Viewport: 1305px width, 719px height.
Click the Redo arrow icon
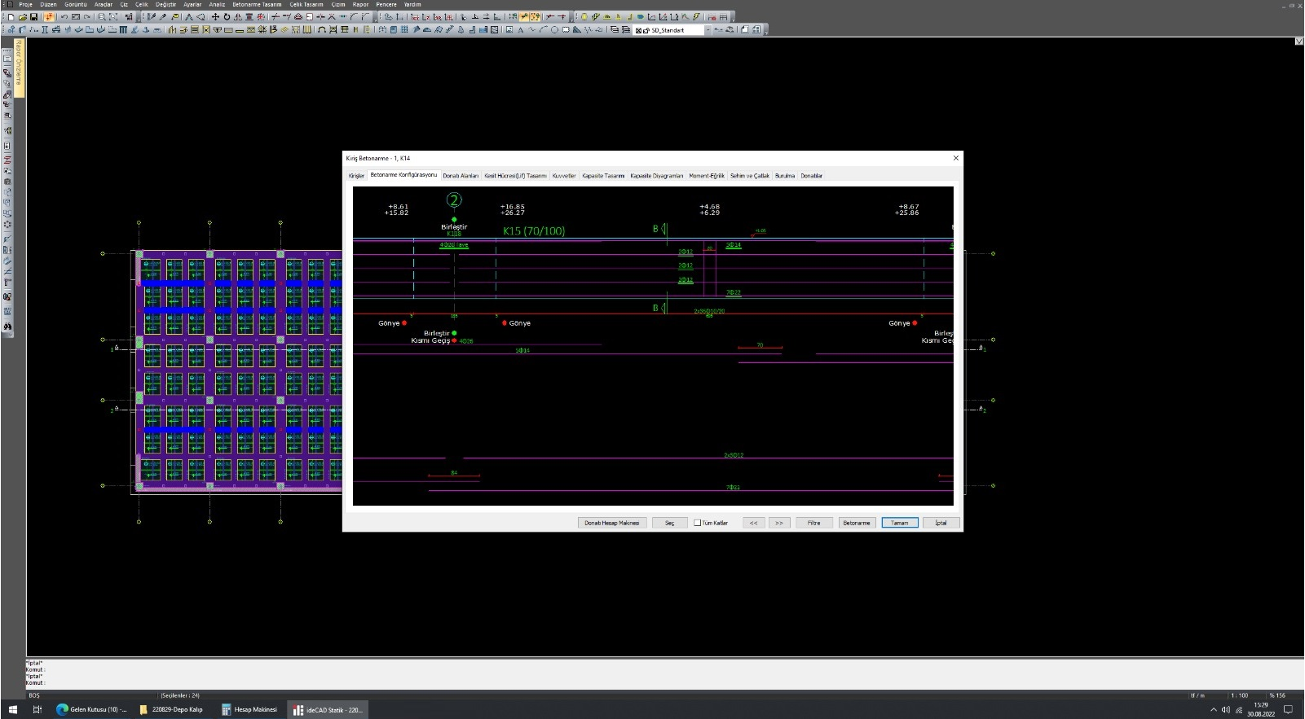point(86,17)
